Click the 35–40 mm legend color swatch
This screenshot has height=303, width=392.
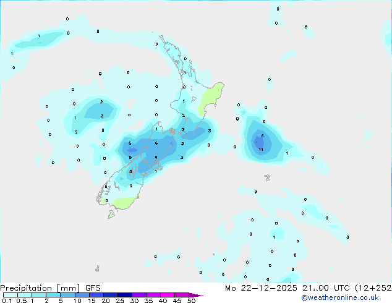click(153, 295)
